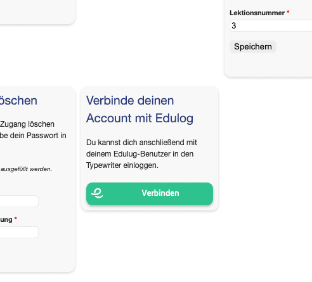Click the 'be dein Passwort in' text line
The width and height of the screenshot is (312, 282).
33,136
